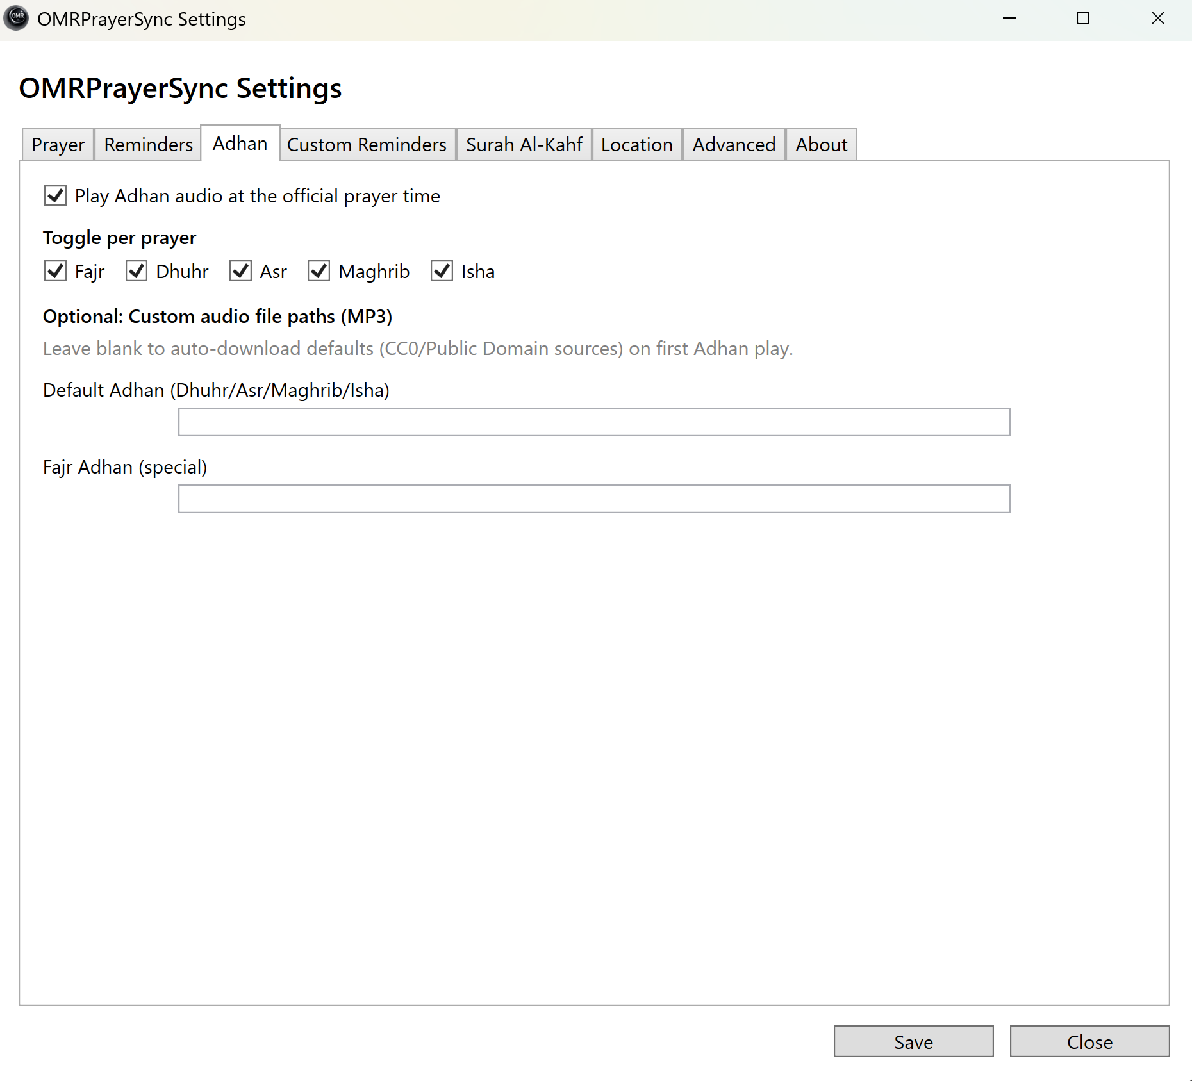Open the About tab
Image resolution: width=1192 pixels, height=1081 pixels.
pos(822,144)
